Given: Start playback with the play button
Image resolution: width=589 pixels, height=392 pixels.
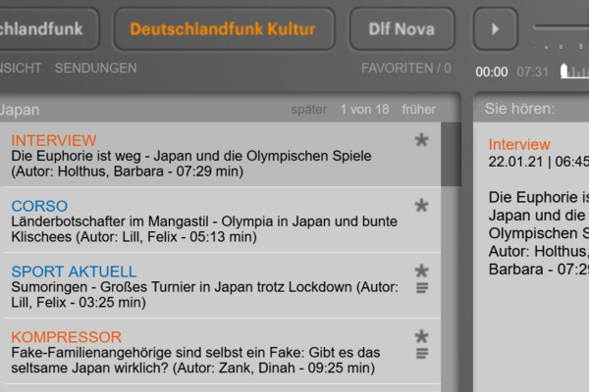Looking at the screenshot, I should coord(496,28).
